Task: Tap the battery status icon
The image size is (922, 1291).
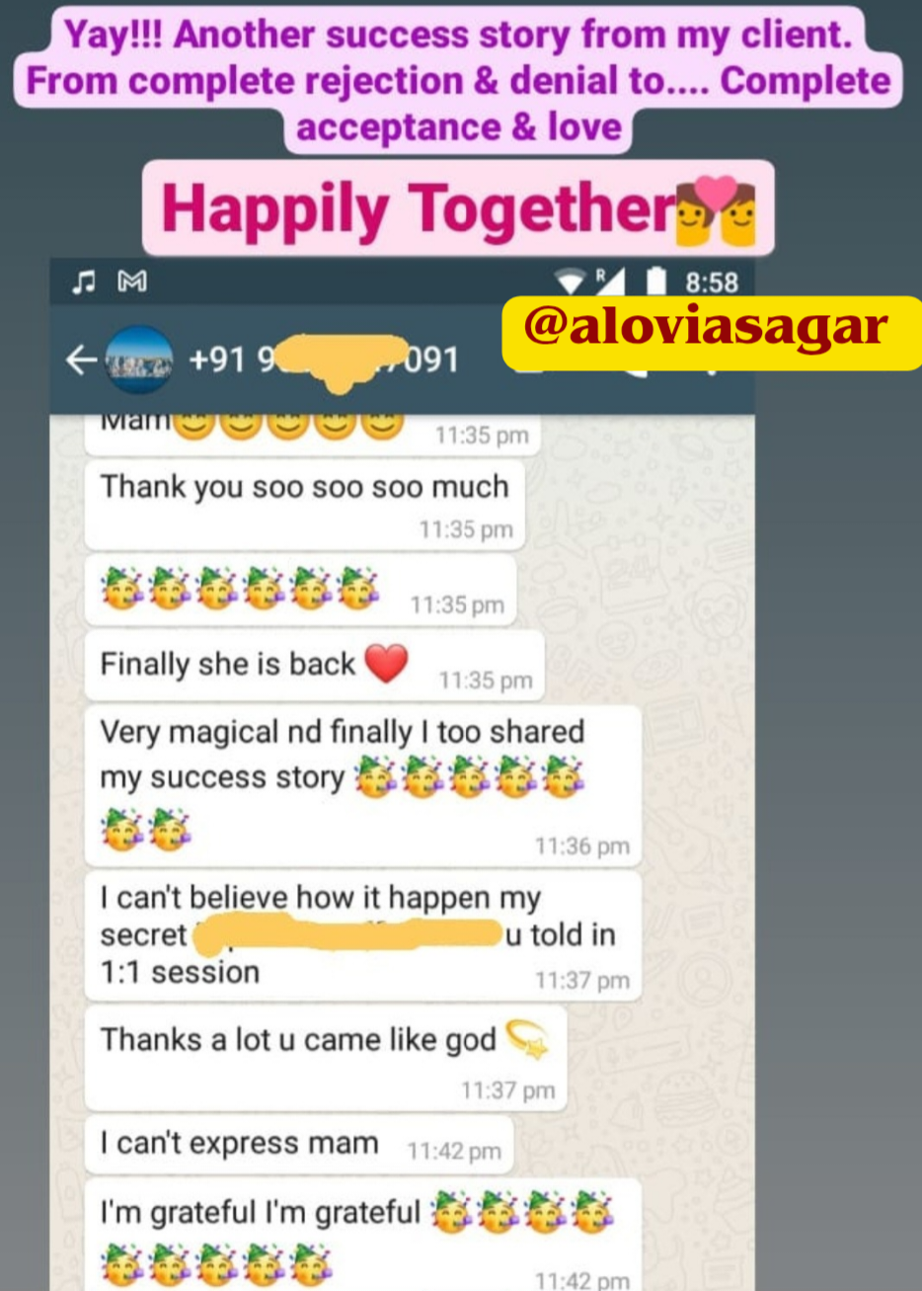Action: [656, 282]
